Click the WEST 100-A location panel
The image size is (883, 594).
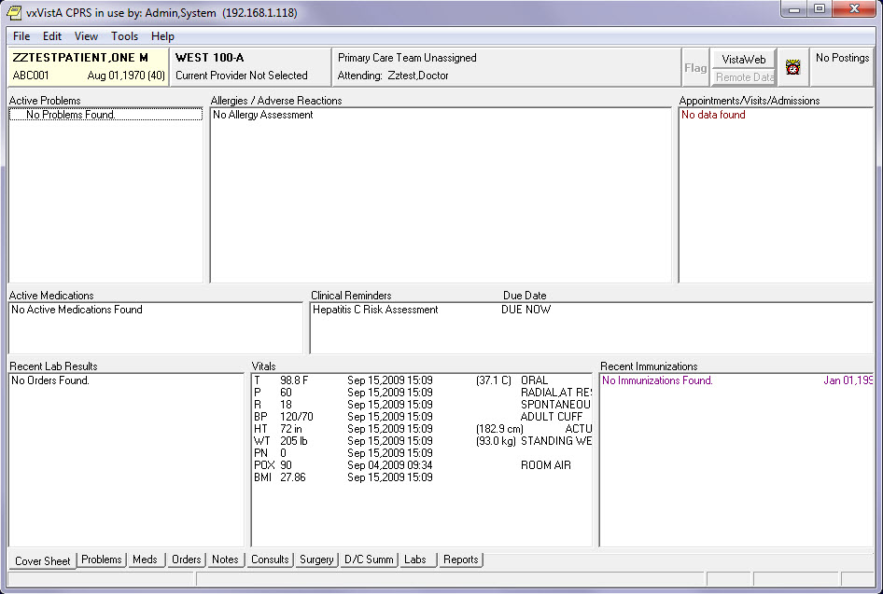(250, 66)
